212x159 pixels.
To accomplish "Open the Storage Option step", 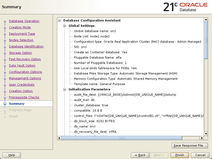I will point(20,53).
